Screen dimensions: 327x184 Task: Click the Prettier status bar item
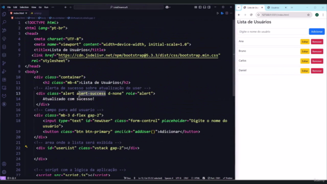tap(228, 178)
